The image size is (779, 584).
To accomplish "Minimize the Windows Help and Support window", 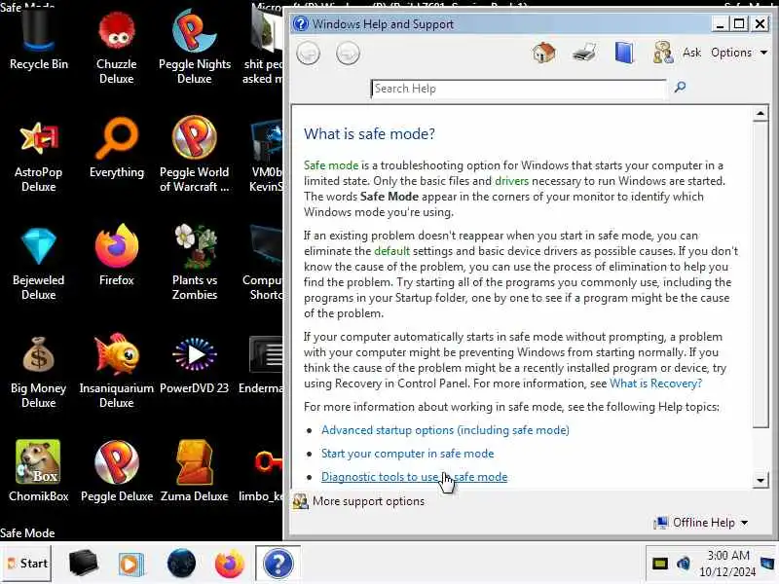I will point(719,23).
